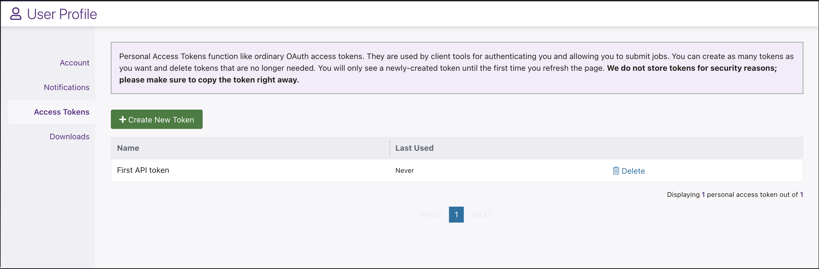Click the Never value in Last Used column
The width and height of the screenshot is (819, 269).
point(404,171)
